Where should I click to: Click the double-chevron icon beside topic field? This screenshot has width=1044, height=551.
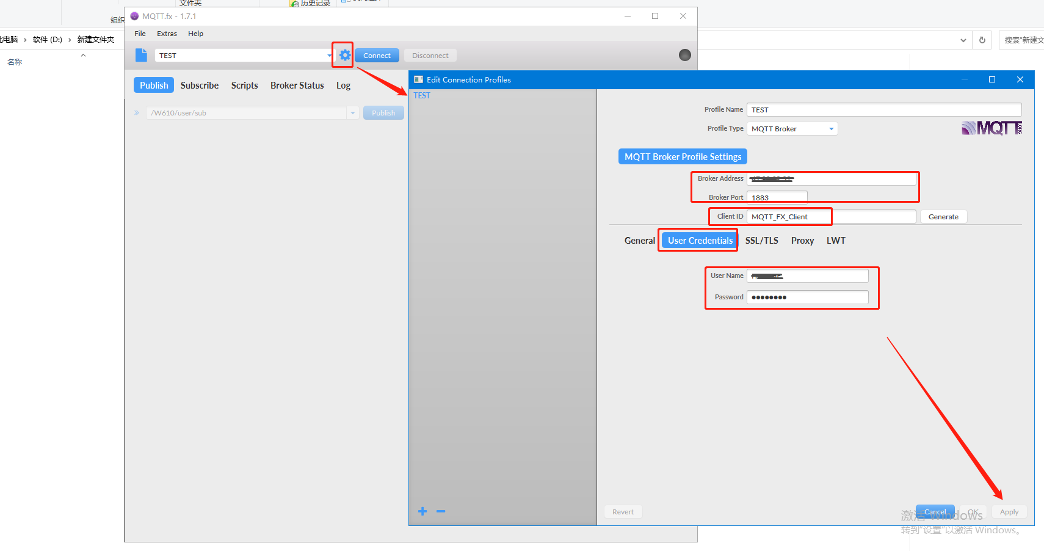(137, 113)
